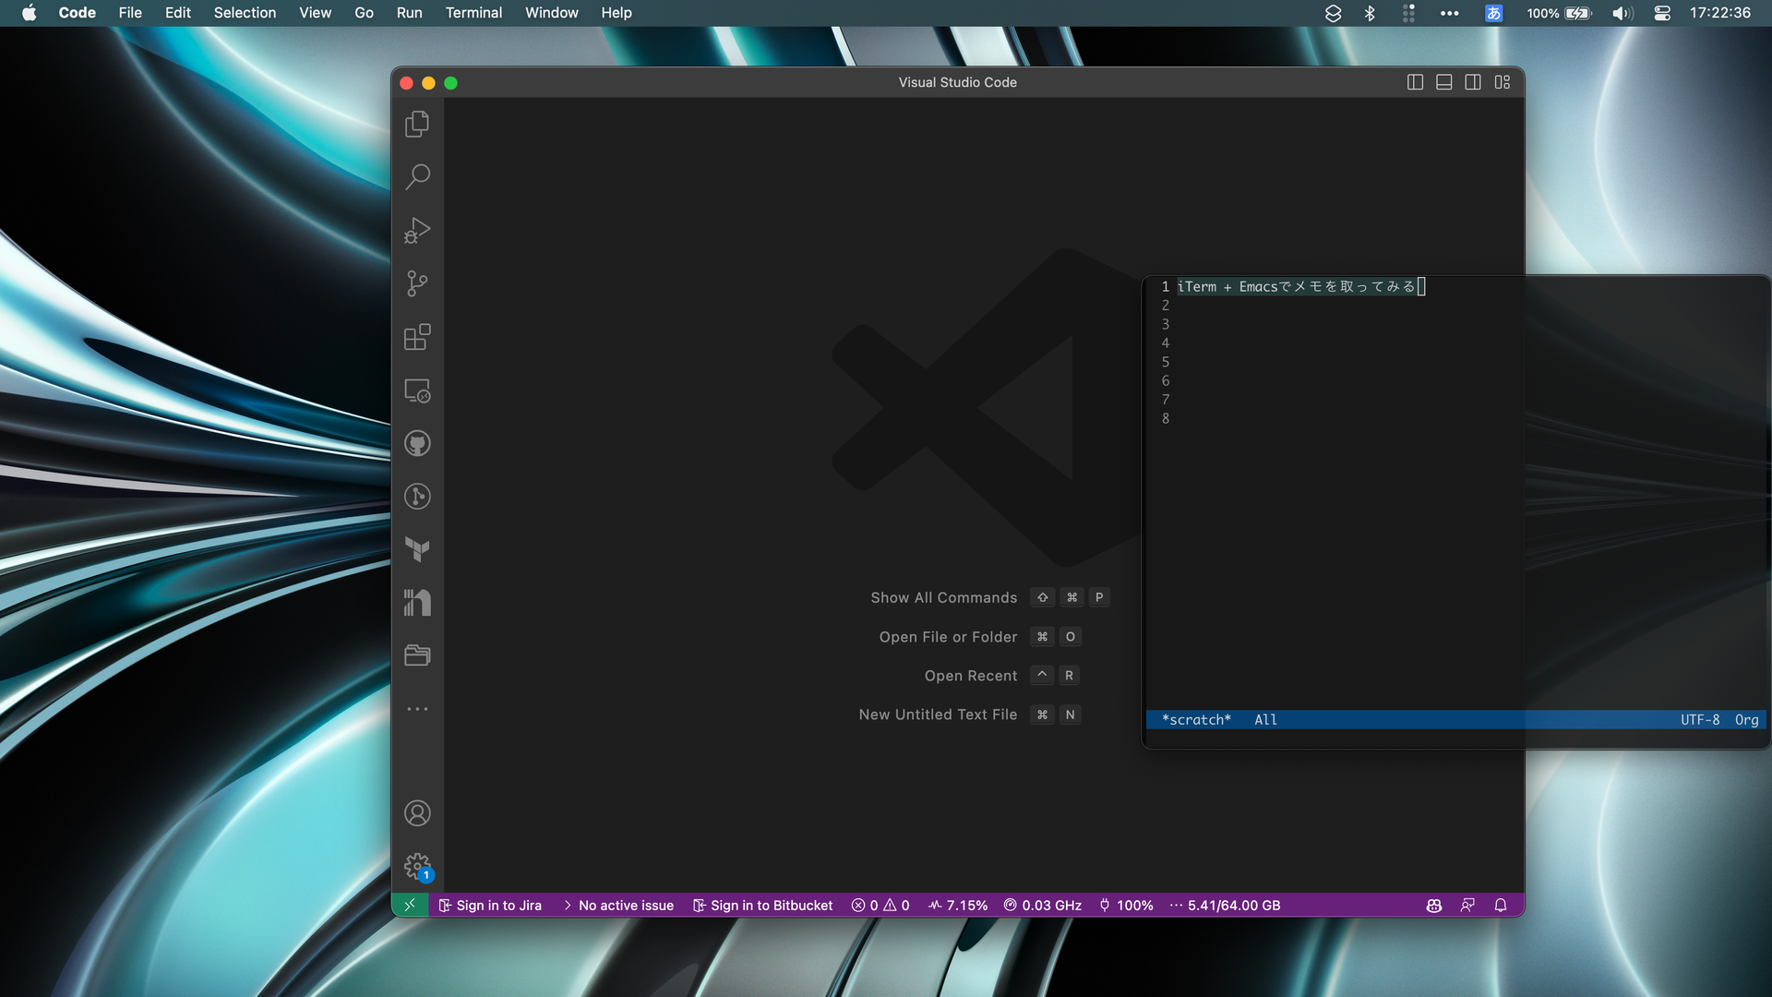The image size is (1772, 997).
Task: Open the three-dots menu bar extra
Action: click(1450, 13)
